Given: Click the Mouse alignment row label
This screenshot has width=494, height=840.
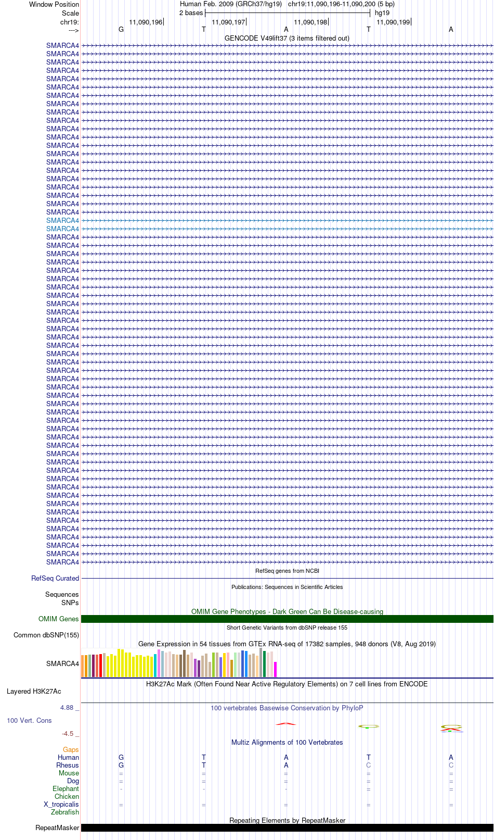Looking at the screenshot, I should click(69, 773).
